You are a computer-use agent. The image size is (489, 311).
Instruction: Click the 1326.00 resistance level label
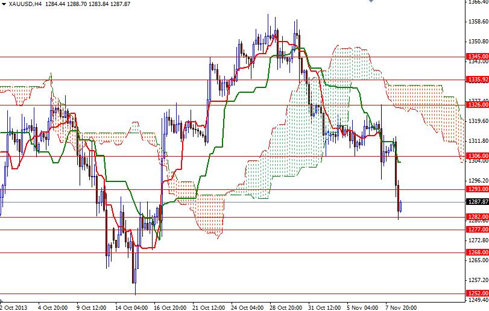(477, 105)
